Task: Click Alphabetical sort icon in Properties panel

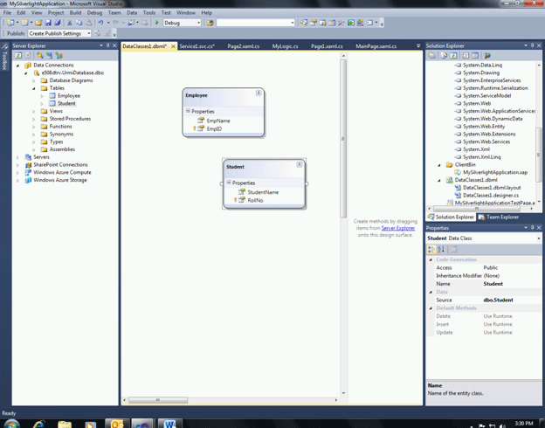Action: tap(441, 249)
